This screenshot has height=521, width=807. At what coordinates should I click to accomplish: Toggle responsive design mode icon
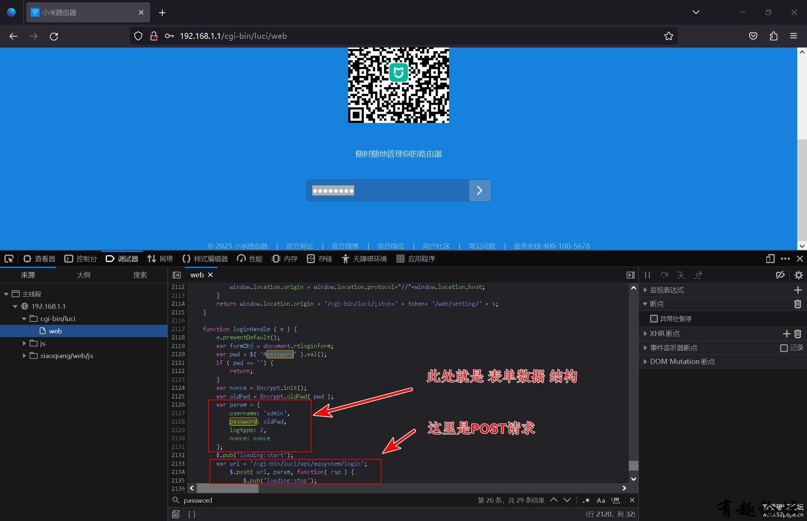pos(770,259)
